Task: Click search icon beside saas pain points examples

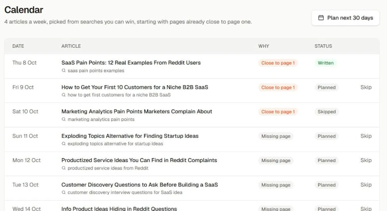Action: 63,70
